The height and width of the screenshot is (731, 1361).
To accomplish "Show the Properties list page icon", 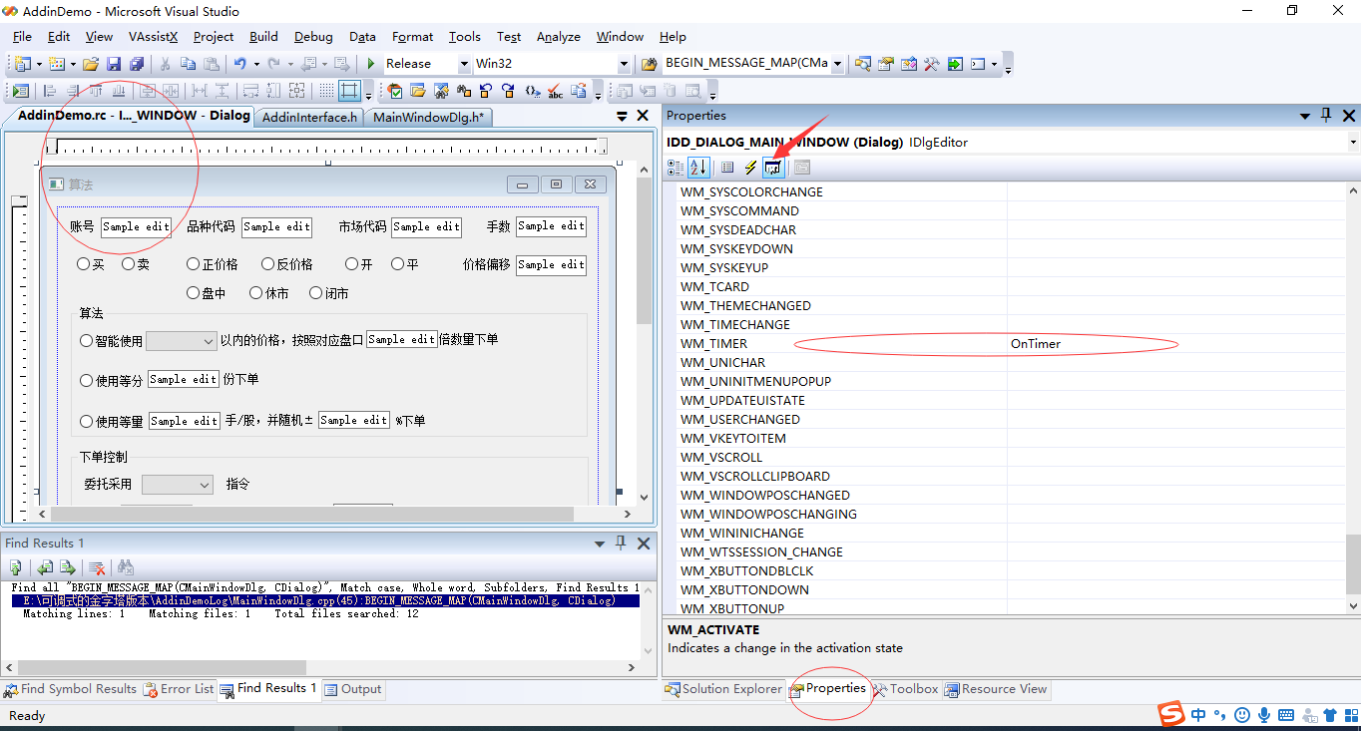I will pos(728,168).
